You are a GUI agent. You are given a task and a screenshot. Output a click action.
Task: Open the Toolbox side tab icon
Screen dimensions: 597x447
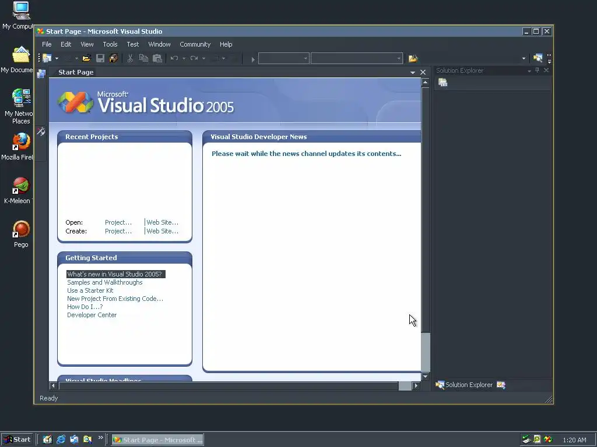(x=41, y=132)
